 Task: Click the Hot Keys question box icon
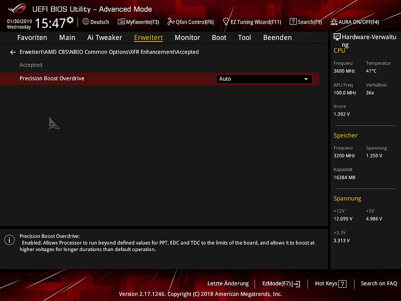(342, 284)
